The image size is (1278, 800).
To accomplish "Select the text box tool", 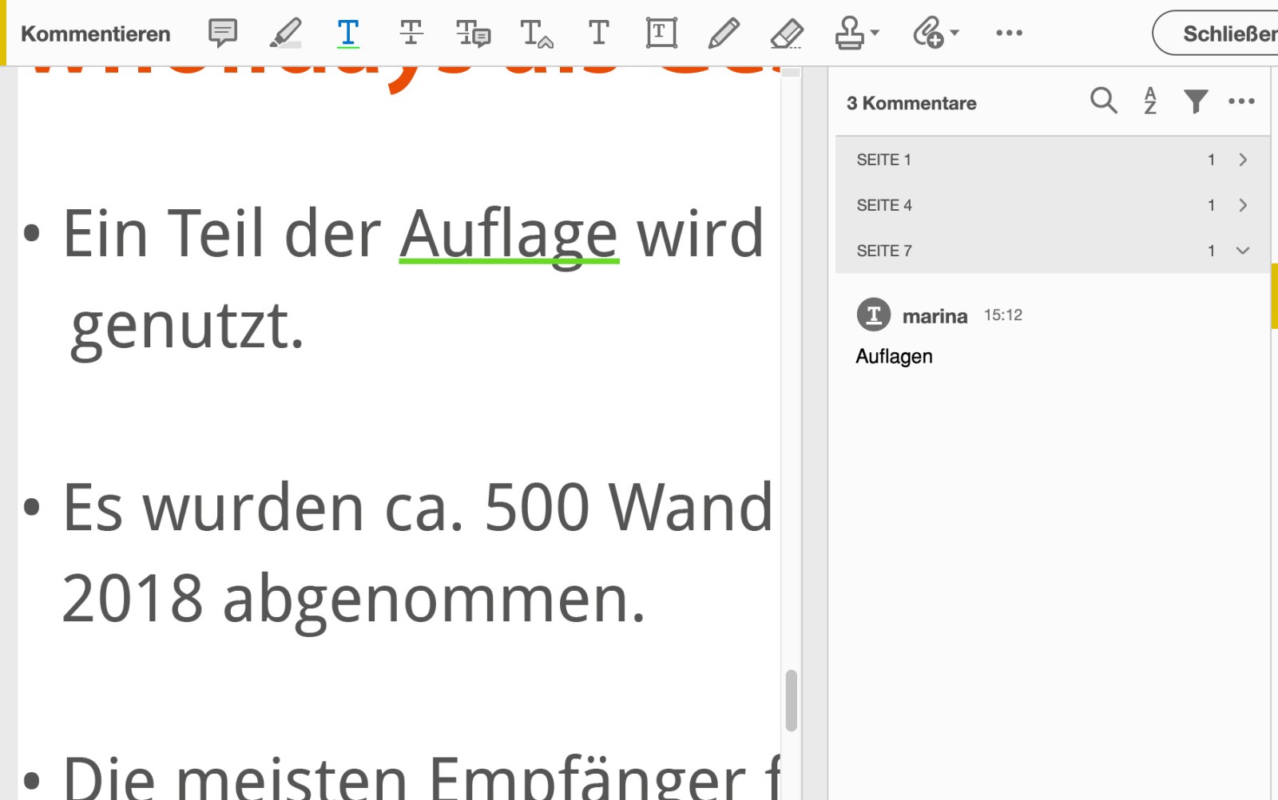I will click(660, 33).
